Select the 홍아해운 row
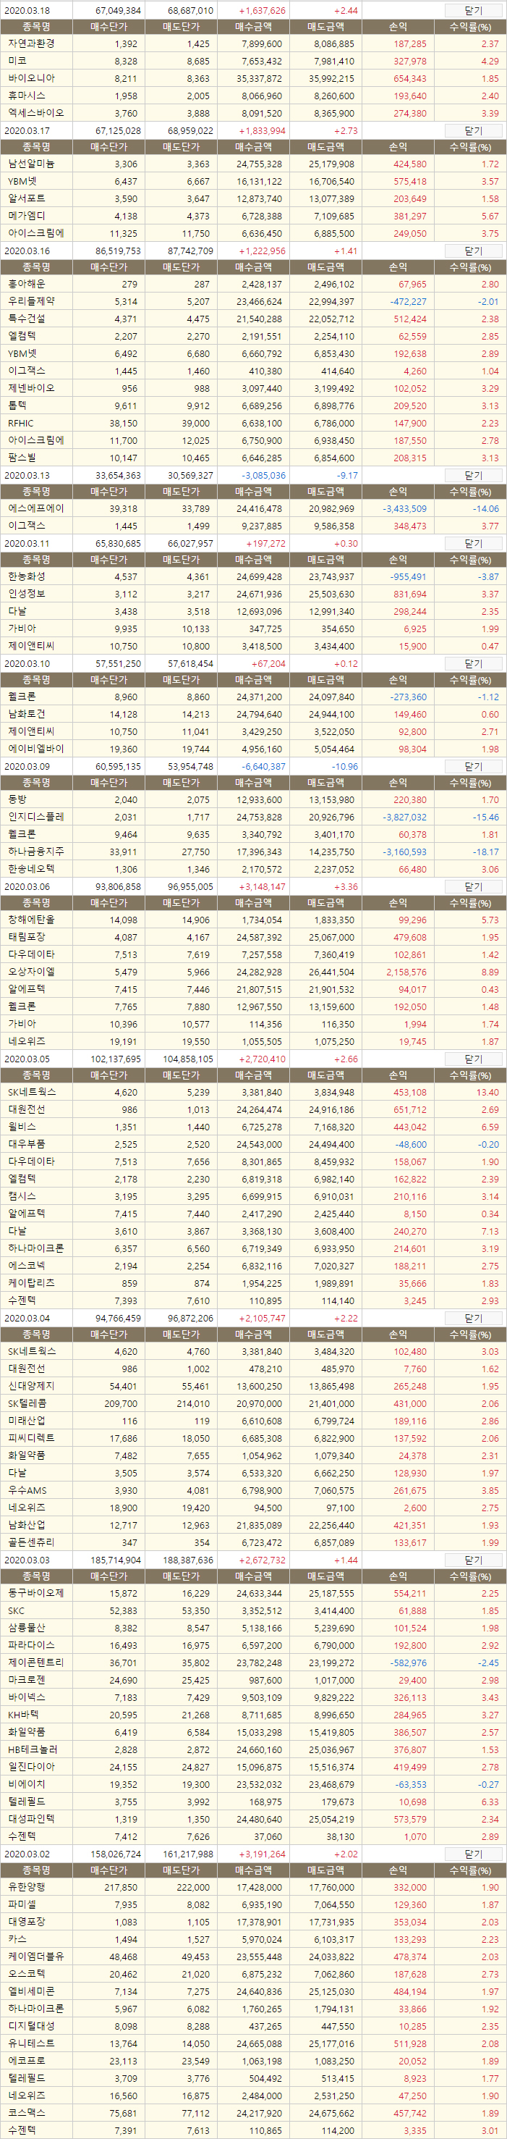Viewport: 507px width, 2139px height. coord(27,285)
